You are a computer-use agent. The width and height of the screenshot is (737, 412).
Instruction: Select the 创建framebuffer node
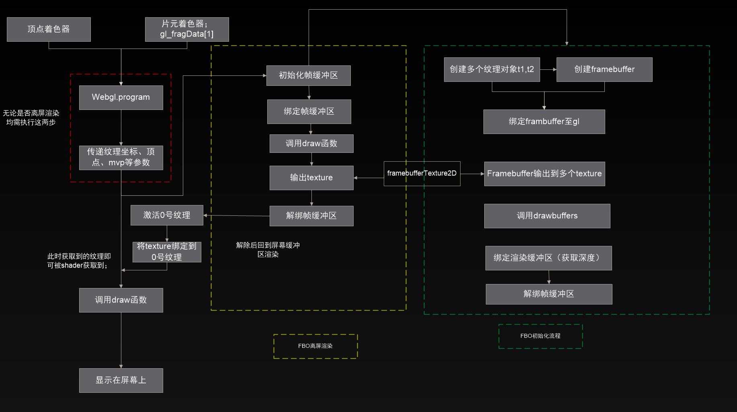[604, 69]
